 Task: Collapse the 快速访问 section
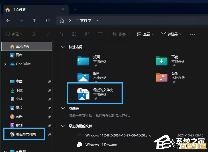(x=63, y=47)
